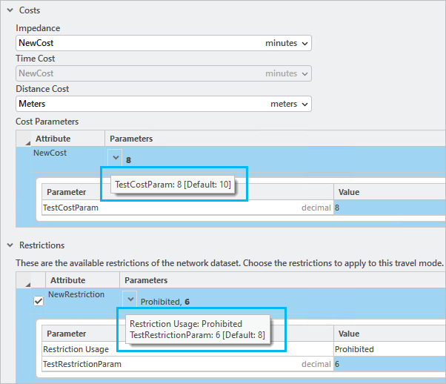446x384 pixels.
Task: Select the NewRestriction attribute name
Action: pos(76,294)
